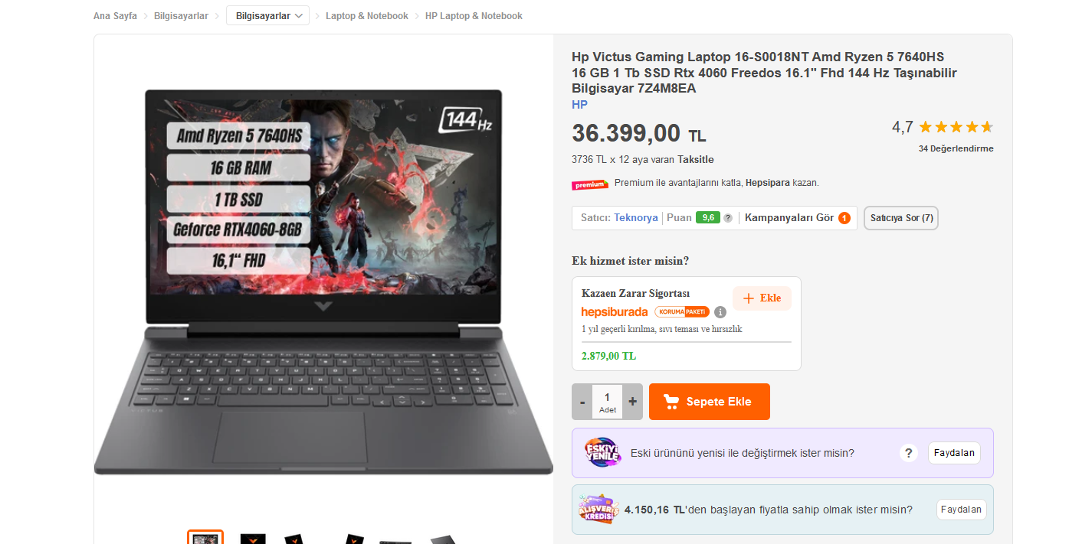Open Satıcıya Sor (7) seller questions
Image resolution: width=1069 pixels, height=544 pixels.
[x=901, y=218]
